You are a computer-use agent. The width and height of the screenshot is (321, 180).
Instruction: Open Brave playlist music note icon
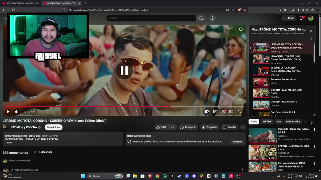(x=292, y=10)
